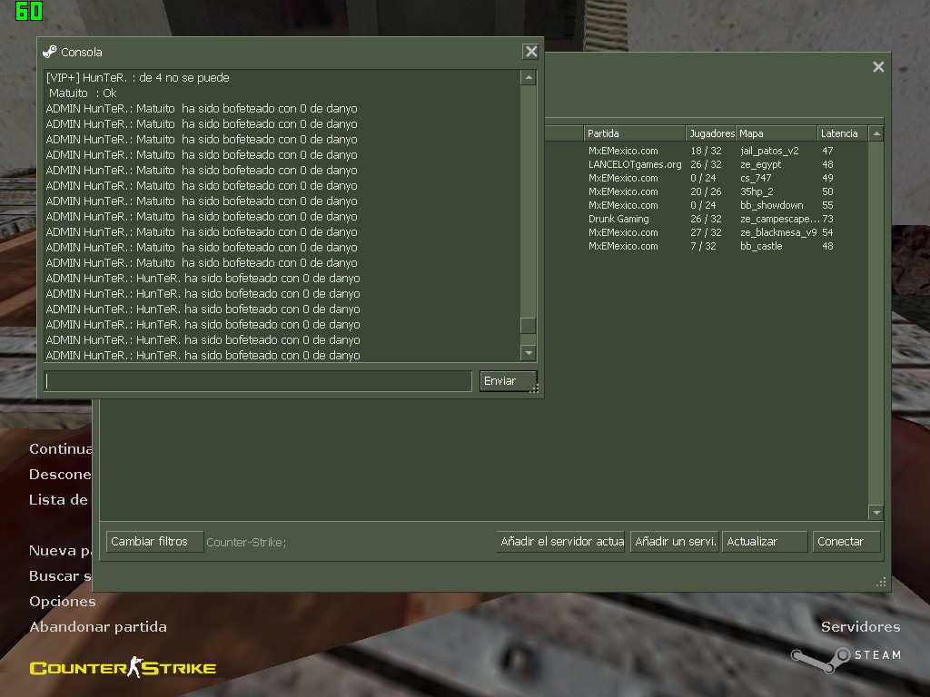Sort servers by Latencia column
The image size is (930, 697).
point(842,133)
